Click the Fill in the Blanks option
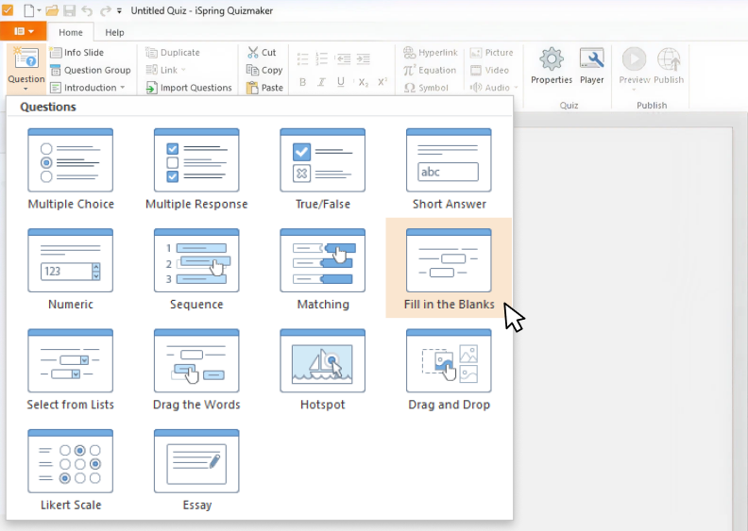 tap(449, 269)
